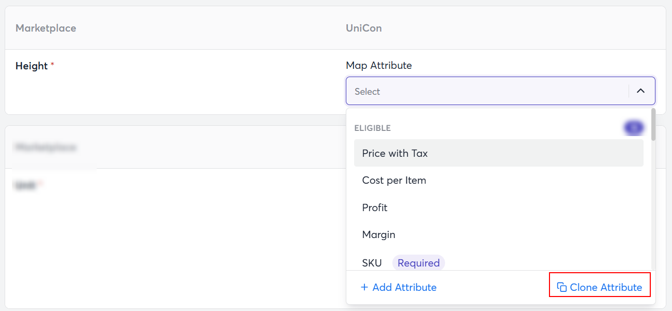Image resolution: width=672 pixels, height=311 pixels.
Task: Click the red asterisk next to Height
Action: (x=52, y=65)
